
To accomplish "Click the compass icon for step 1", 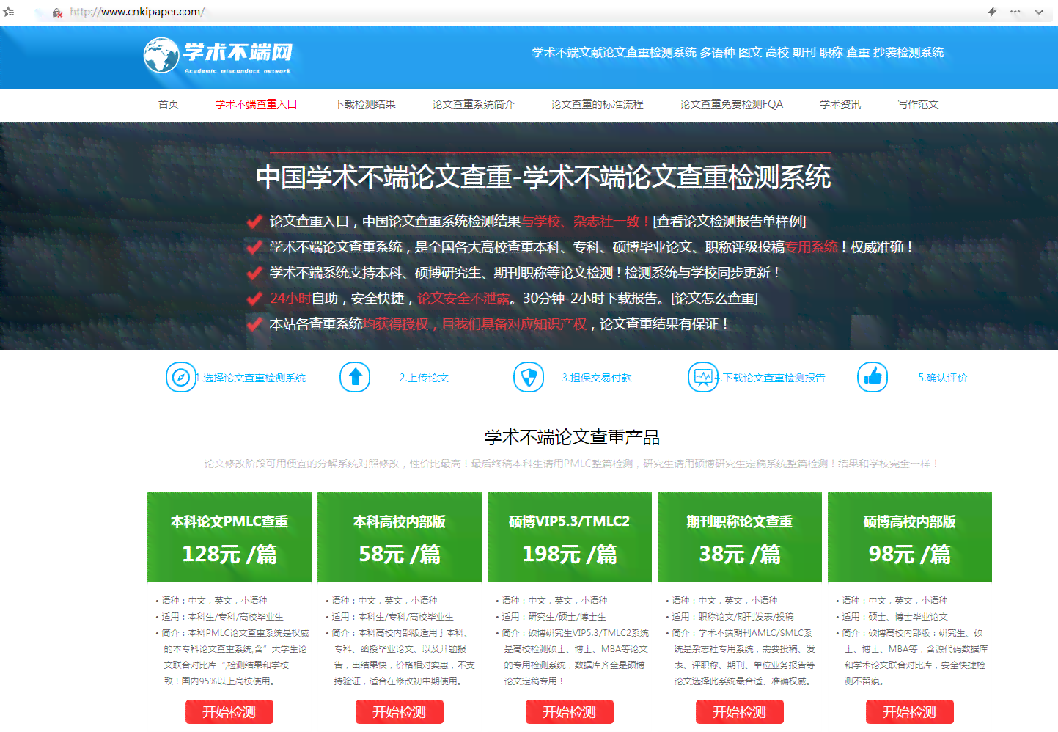I will [x=180, y=377].
